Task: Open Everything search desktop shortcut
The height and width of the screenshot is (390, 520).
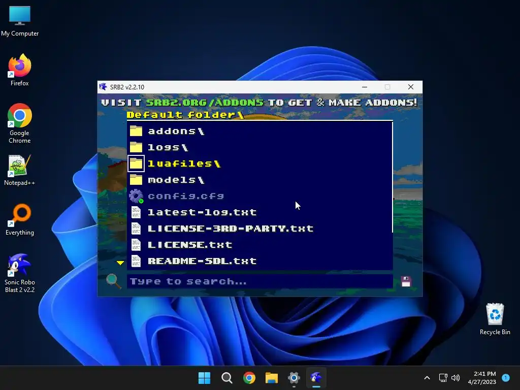Action: point(20,219)
